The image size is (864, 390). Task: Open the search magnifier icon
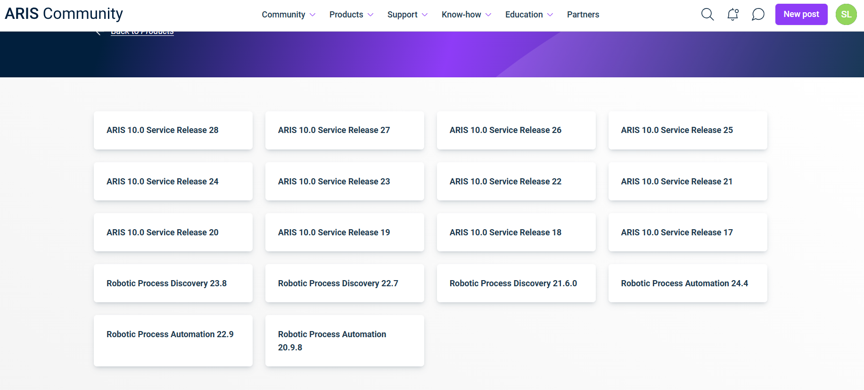tap(707, 15)
